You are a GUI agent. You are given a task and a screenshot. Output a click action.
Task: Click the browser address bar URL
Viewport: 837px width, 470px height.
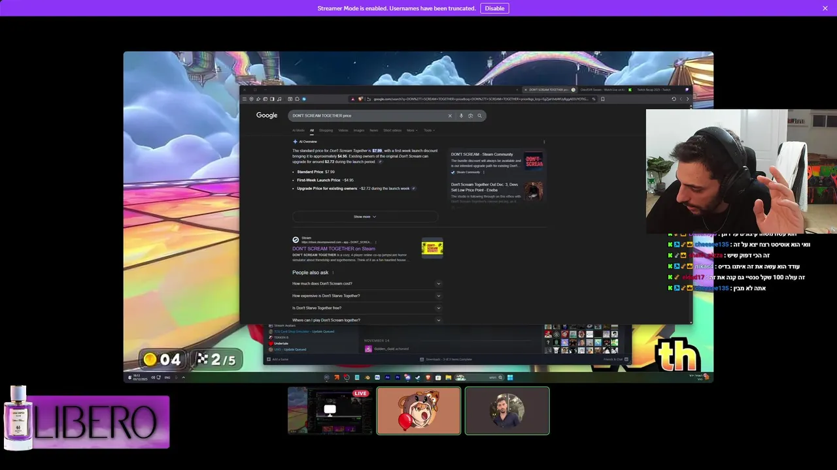coord(481,99)
